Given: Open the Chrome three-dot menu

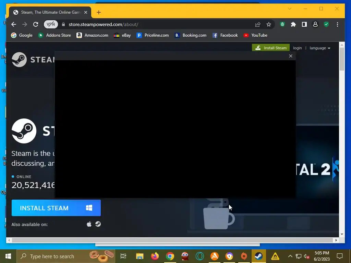Looking at the screenshot, I should (337, 24).
